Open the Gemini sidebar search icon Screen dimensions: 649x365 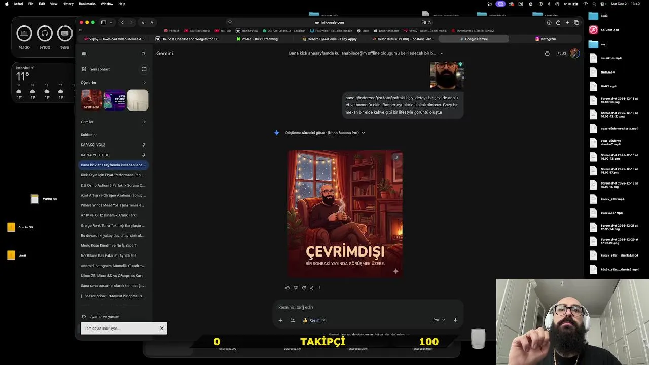(x=143, y=53)
